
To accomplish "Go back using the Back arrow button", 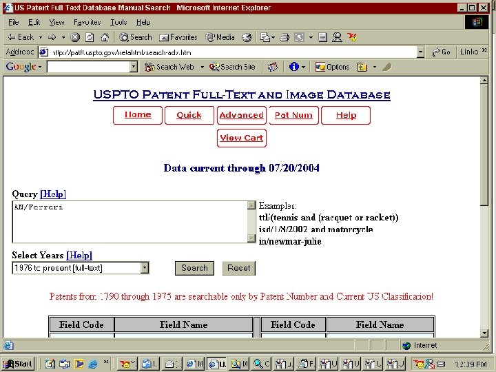I will click(21, 37).
